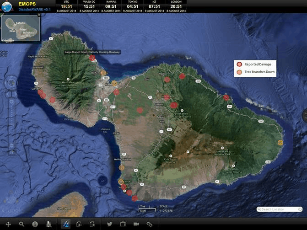Select damage marker with Large Branch Down label
307x230 pixels.
tap(86, 58)
